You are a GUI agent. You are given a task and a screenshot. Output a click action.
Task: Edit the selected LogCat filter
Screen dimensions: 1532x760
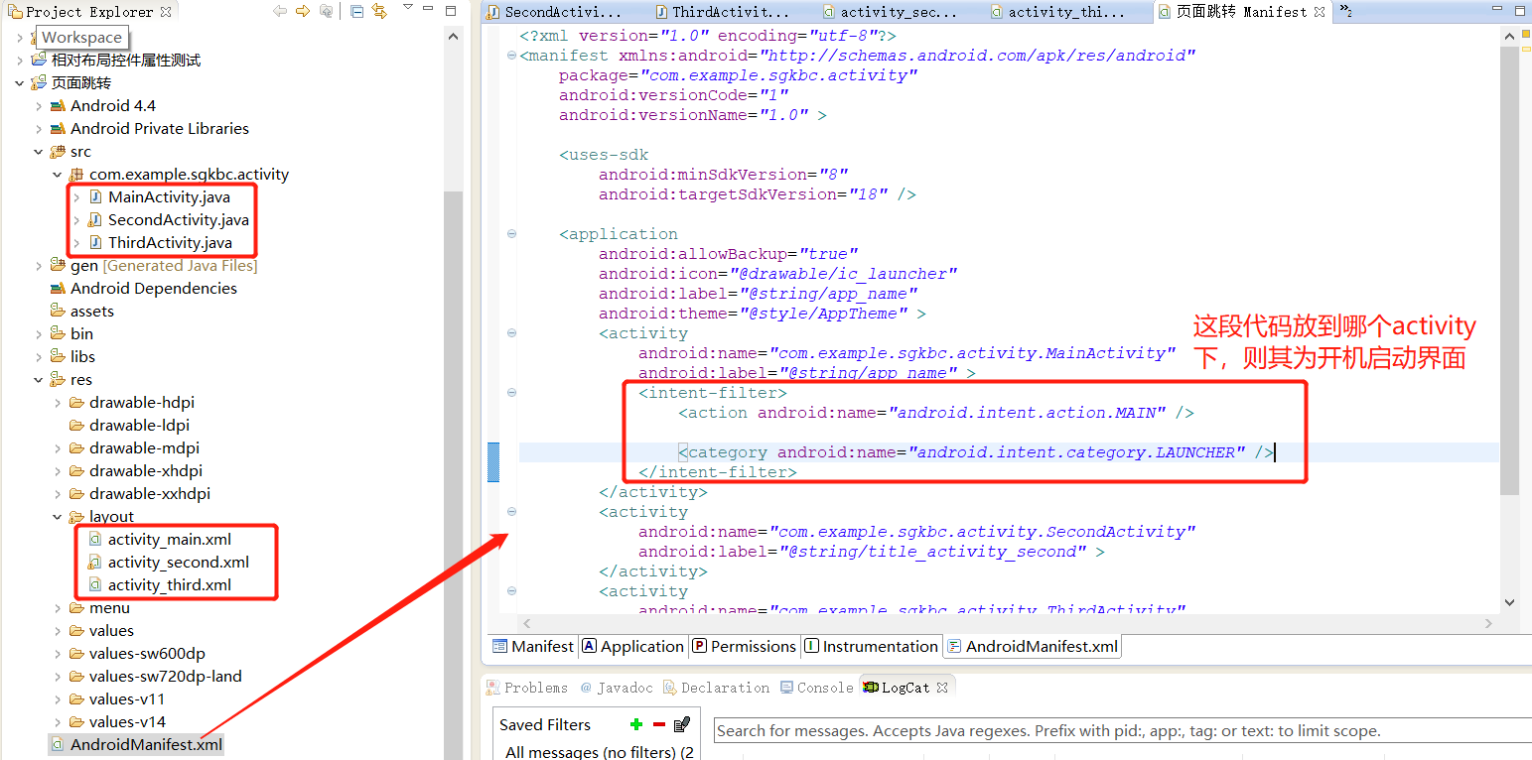tap(682, 724)
